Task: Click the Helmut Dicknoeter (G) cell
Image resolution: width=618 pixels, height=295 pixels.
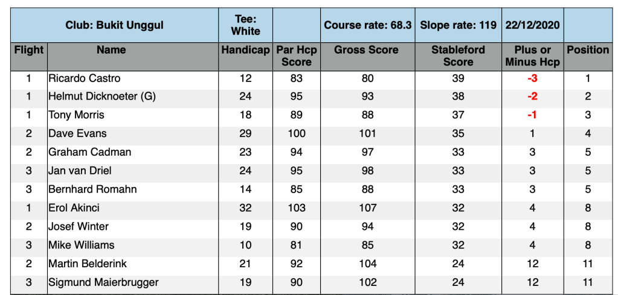Action: coord(102,97)
